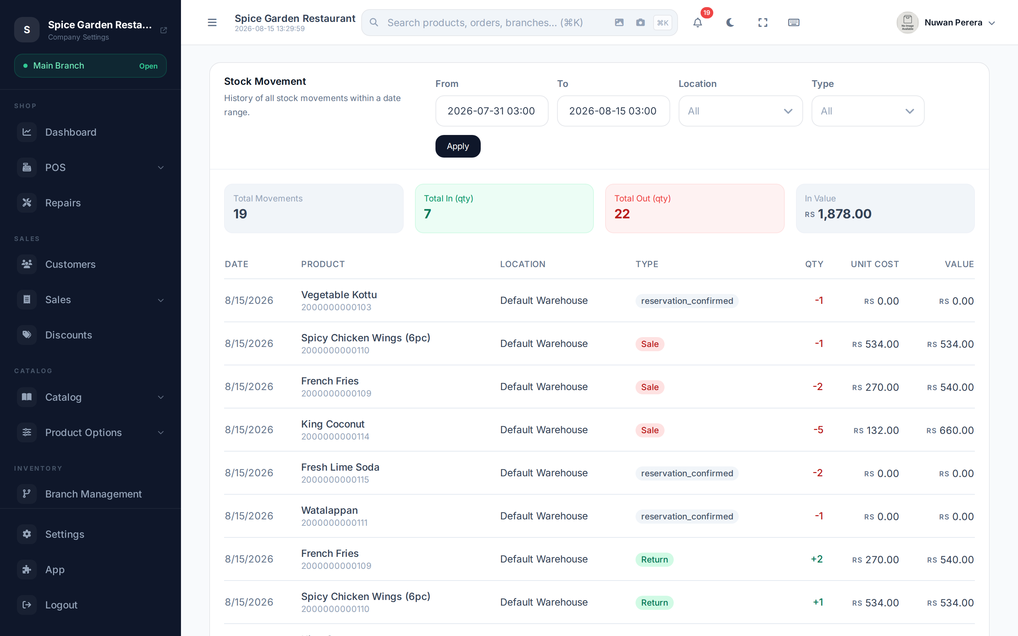The image size is (1018, 636).
Task: Click the POS register icon
Action: pyautogui.click(x=27, y=167)
